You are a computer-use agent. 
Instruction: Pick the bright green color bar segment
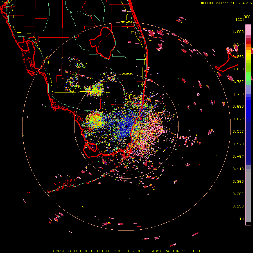pyautogui.click(x=248, y=76)
